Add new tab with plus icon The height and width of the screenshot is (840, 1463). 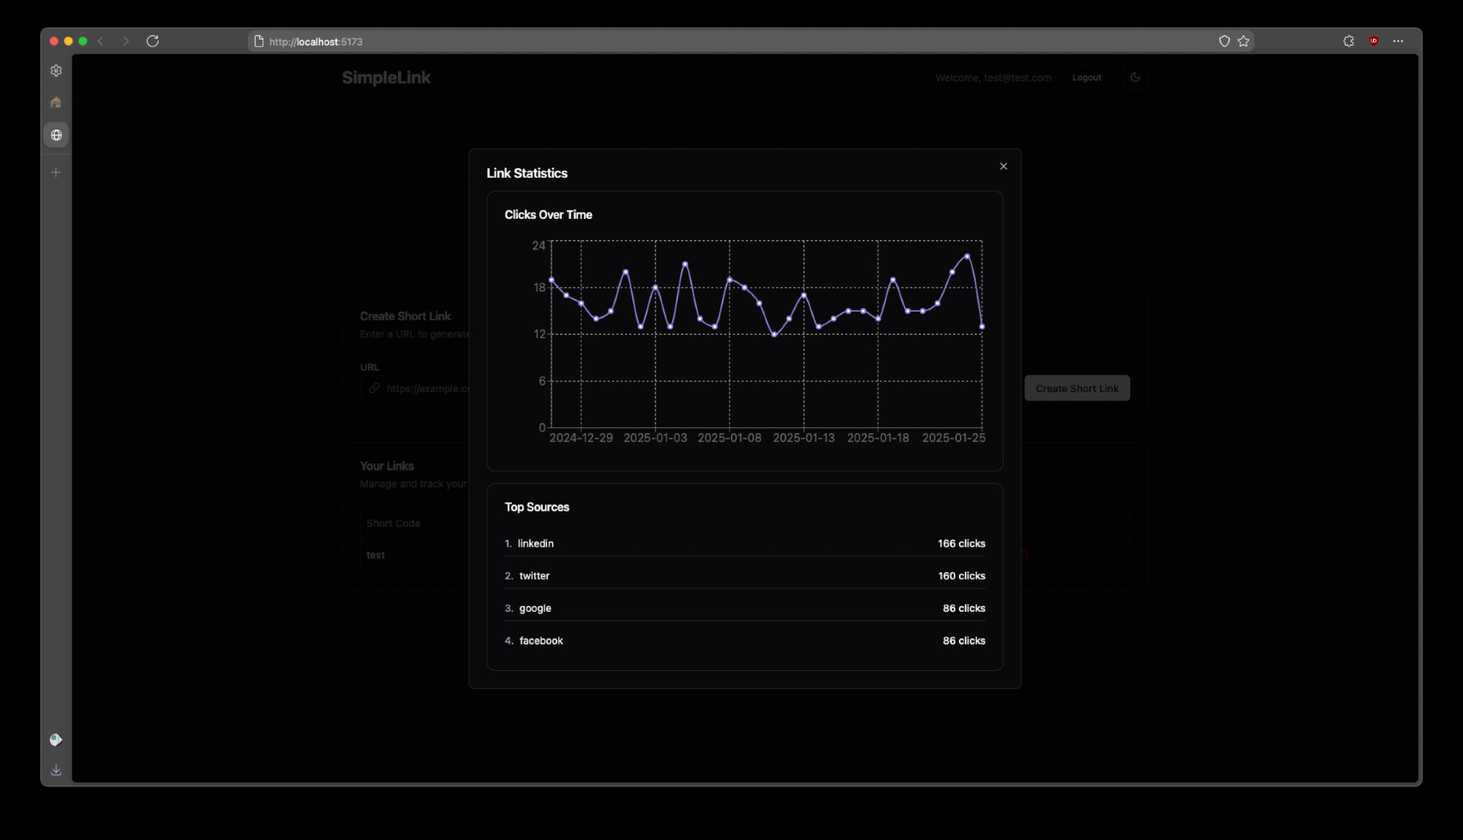(x=56, y=173)
